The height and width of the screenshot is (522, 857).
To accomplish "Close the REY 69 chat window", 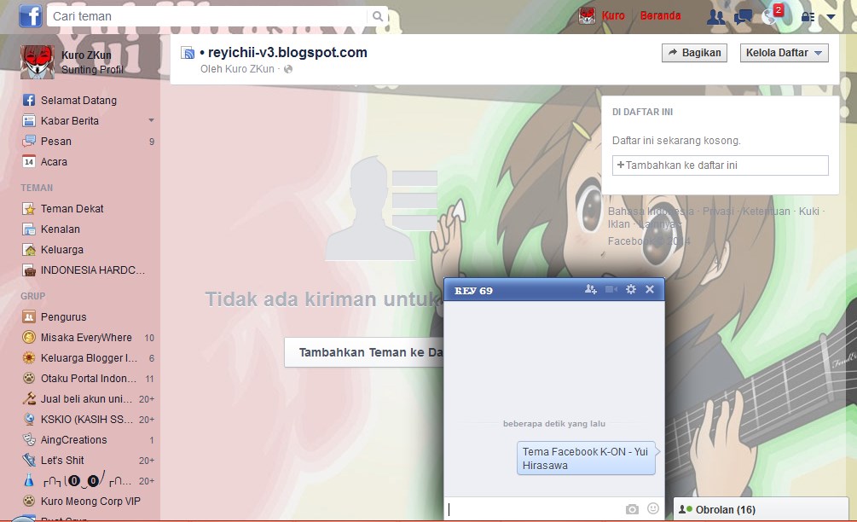I will (650, 289).
